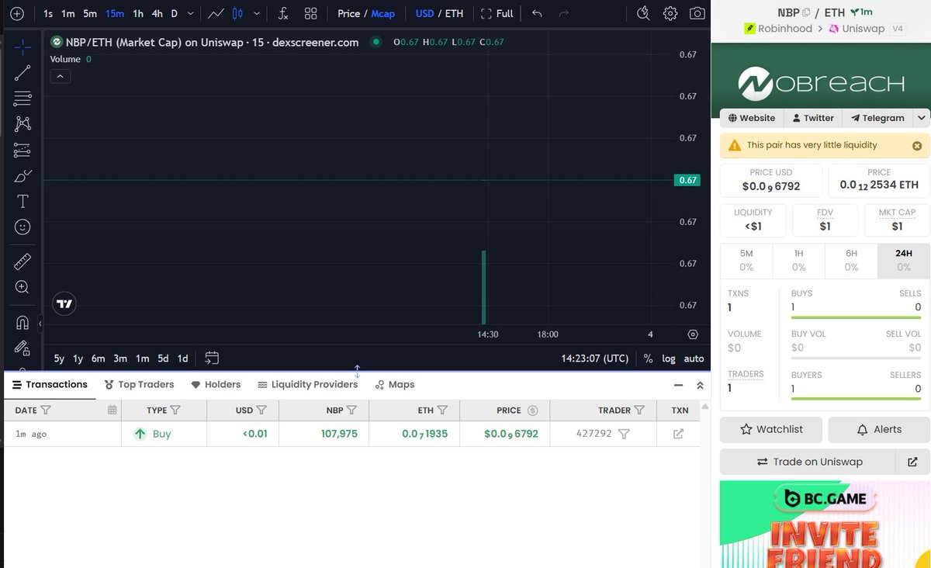Select the crosshair cursor tool
Viewport: 931px width, 568px height.
(x=22, y=47)
